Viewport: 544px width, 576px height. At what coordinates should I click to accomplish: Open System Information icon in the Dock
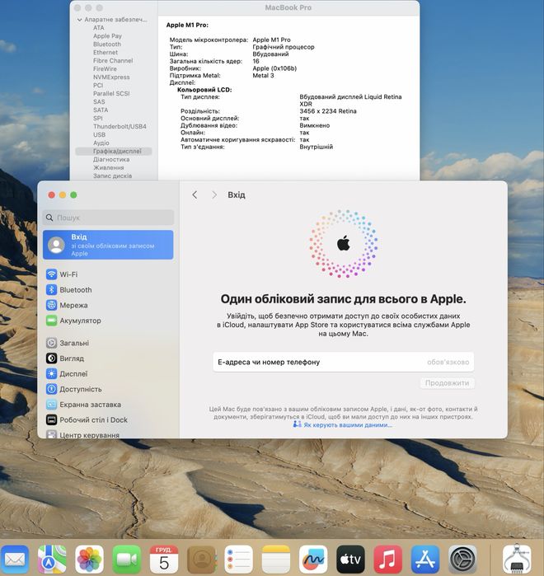[517, 559]
